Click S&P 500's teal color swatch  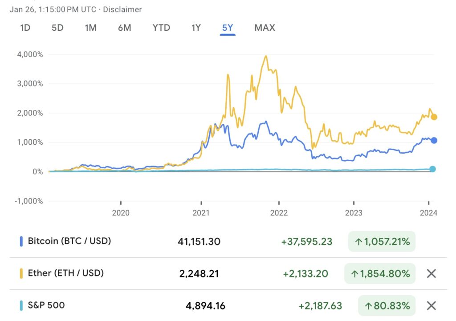click(x=21, y=305)
